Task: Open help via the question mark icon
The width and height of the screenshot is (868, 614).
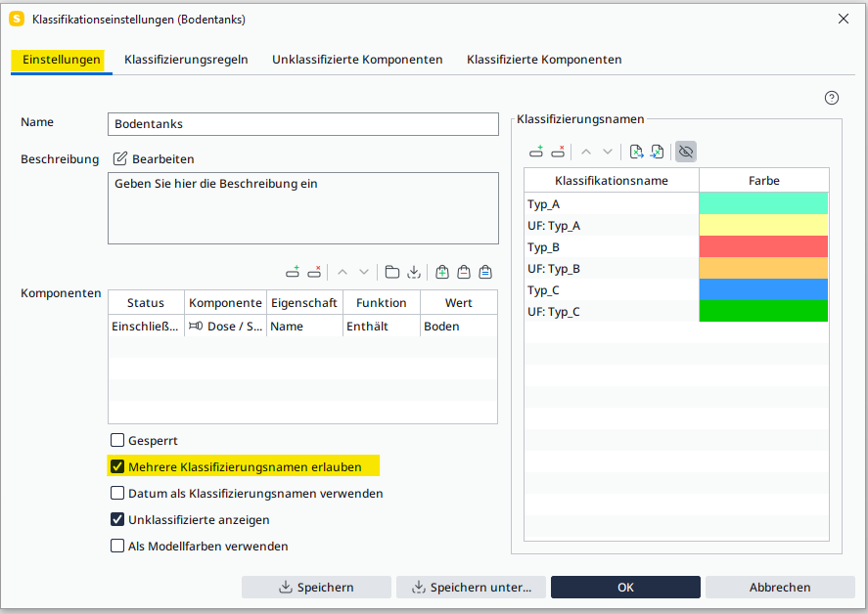Action: tap(832, 98)
